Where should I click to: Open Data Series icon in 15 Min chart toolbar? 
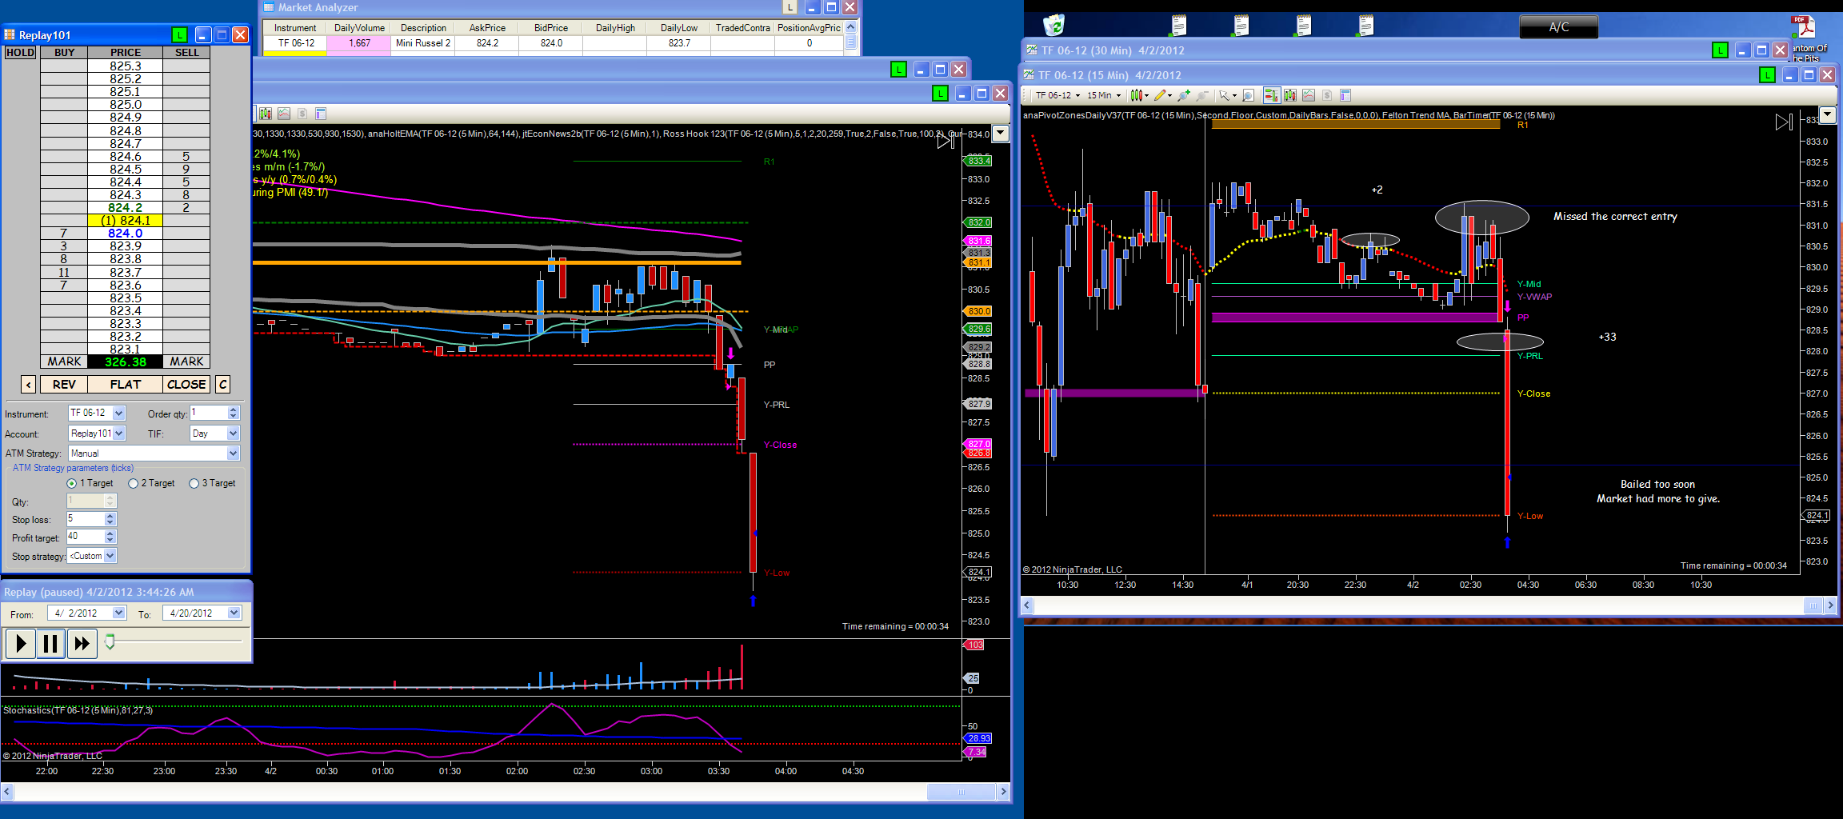coord(1290,95)
